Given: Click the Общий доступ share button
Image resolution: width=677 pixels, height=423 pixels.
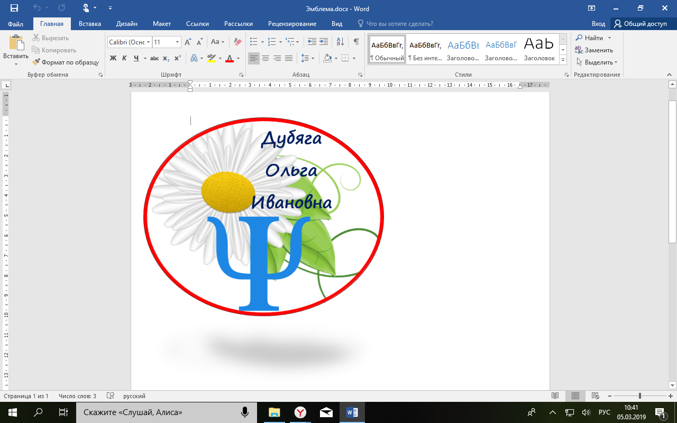Looking at the screenshot, I should click(x=641, y=24).
